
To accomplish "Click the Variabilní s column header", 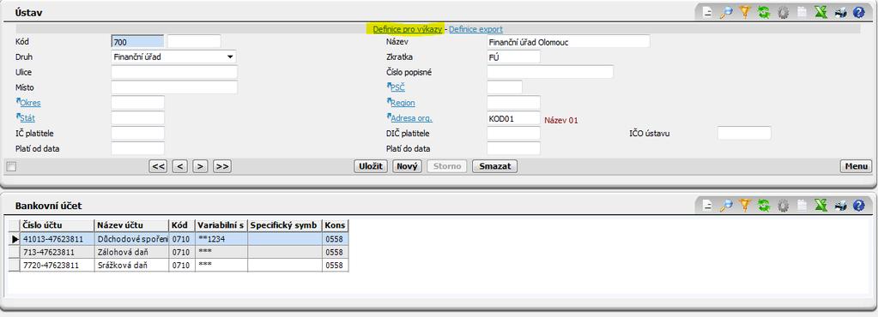I will (221, 225).
